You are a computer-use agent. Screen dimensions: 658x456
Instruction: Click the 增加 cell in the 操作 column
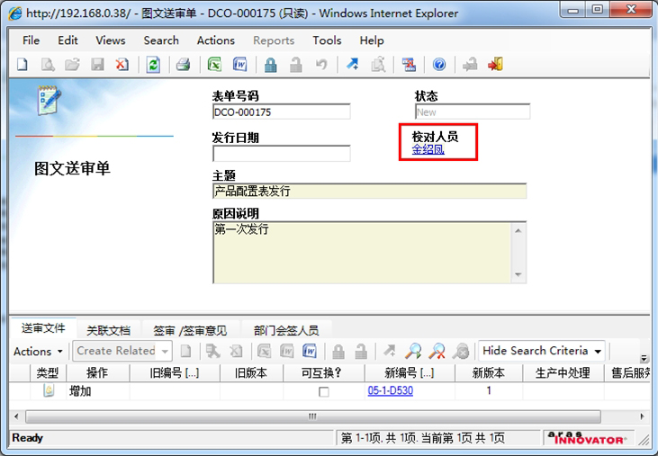coord(97,391)
